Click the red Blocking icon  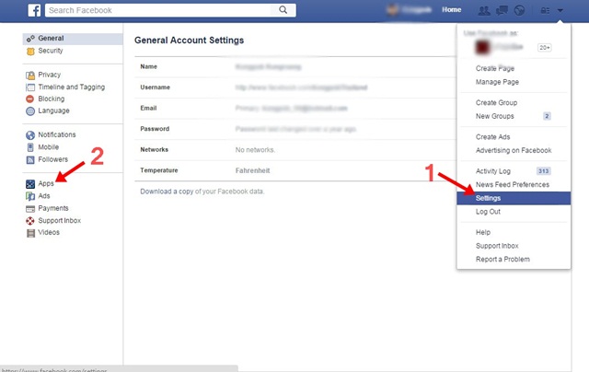(30, 99)
